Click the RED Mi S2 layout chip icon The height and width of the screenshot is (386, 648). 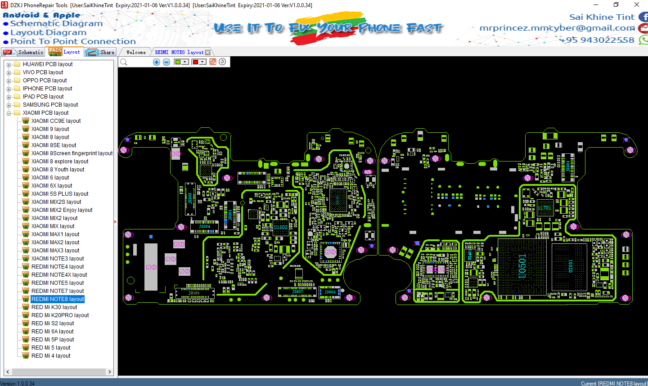coord(26,323)
